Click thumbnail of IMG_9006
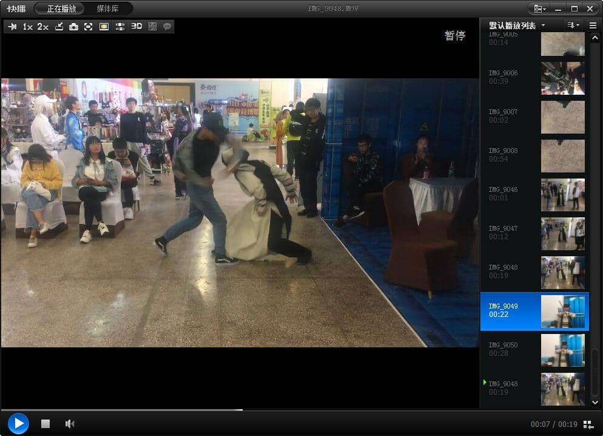This screenshot has width=603, height=436. pos(562,78)
